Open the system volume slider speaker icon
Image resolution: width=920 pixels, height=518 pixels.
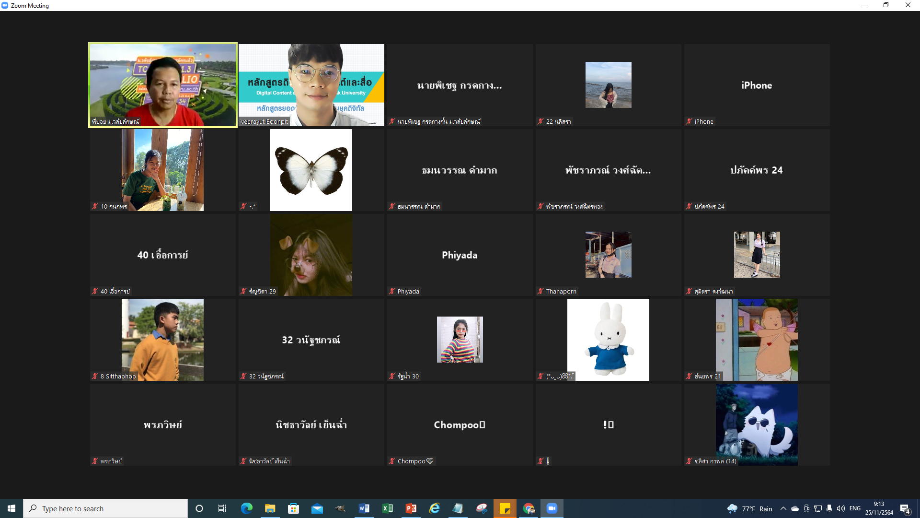pyautogui.click(x=841, y=508)
